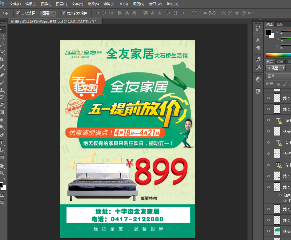Select the Move tool
Viewport: 291px width, 240px height.
2,30
